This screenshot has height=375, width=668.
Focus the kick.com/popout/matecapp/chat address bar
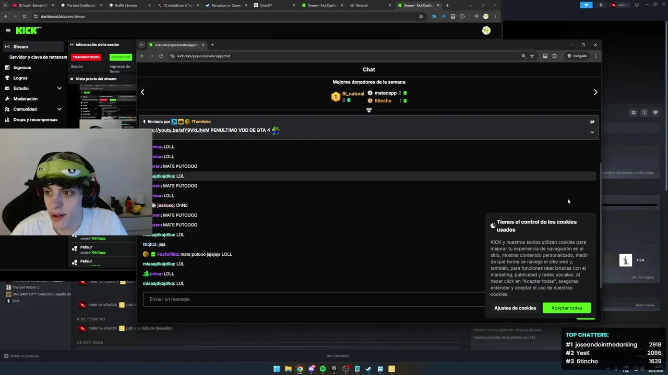(344, 56)
